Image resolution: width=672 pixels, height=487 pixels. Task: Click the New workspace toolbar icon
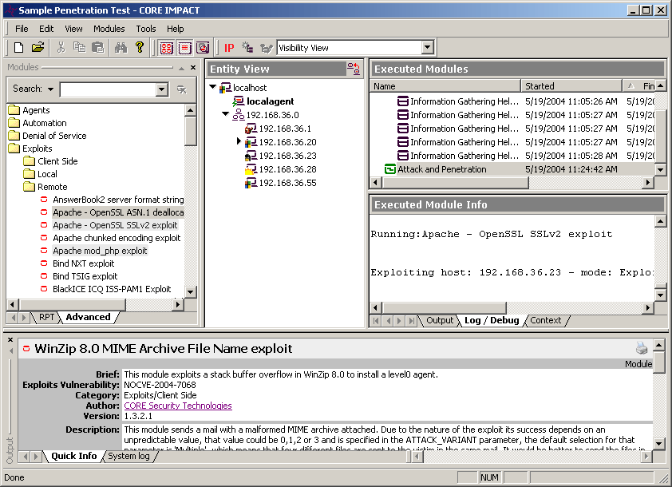click(19, 48)
